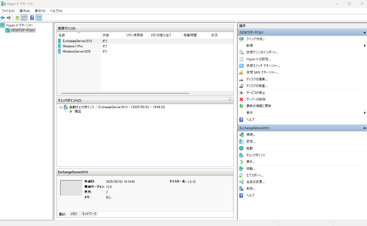Screen dimensions: 367x226
Task: Click the Back arrow toolbar icon
Action: tap(3, 18)
